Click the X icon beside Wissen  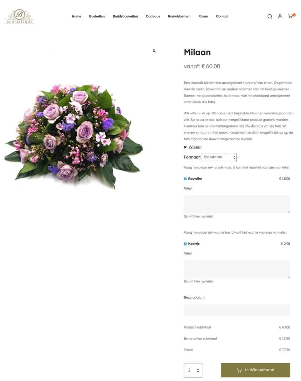185,147
